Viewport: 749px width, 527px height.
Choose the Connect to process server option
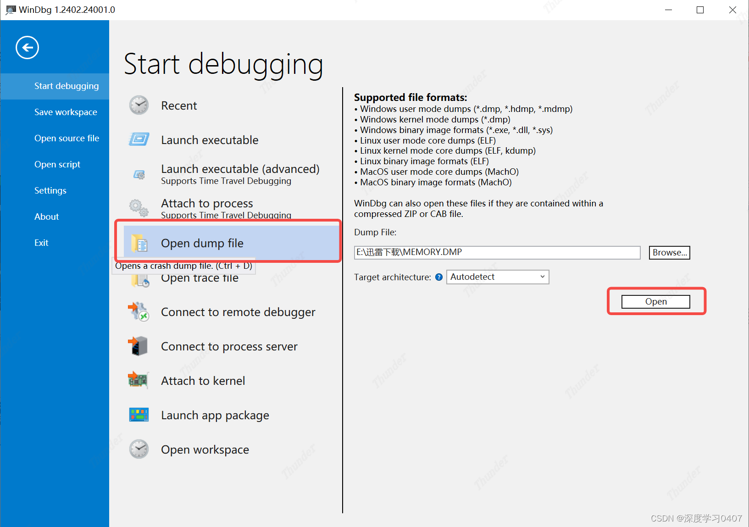click(229, 346)
